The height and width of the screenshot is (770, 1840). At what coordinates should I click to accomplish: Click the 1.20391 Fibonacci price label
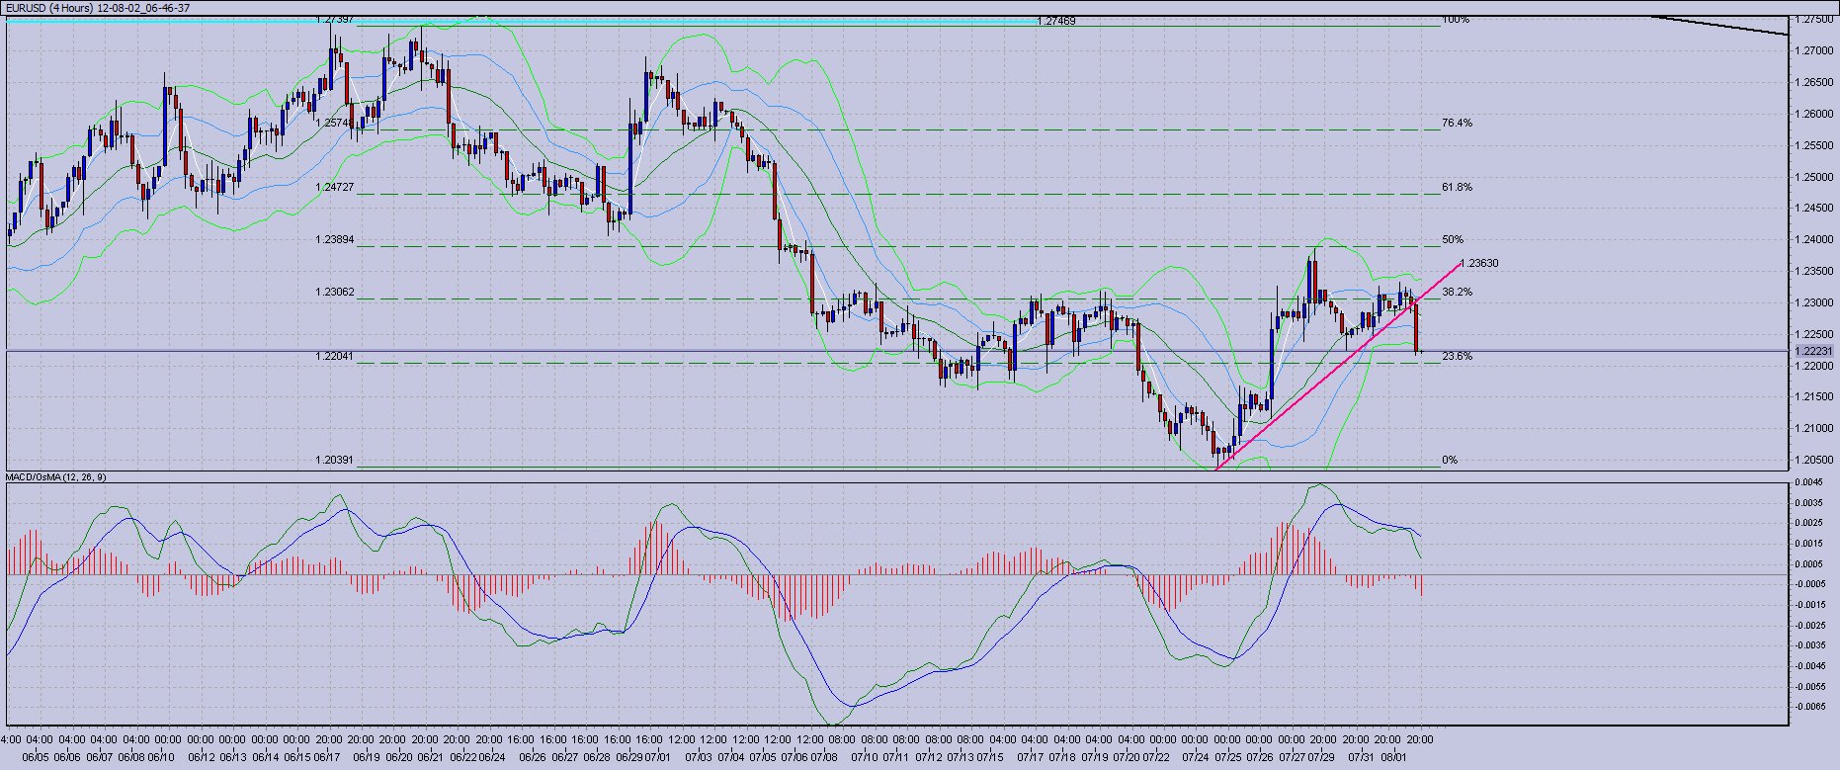(335, 460)
